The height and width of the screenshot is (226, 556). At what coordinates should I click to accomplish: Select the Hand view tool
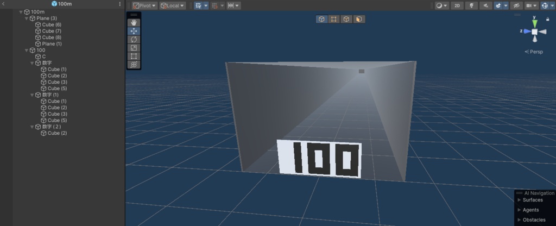point(134,22)
